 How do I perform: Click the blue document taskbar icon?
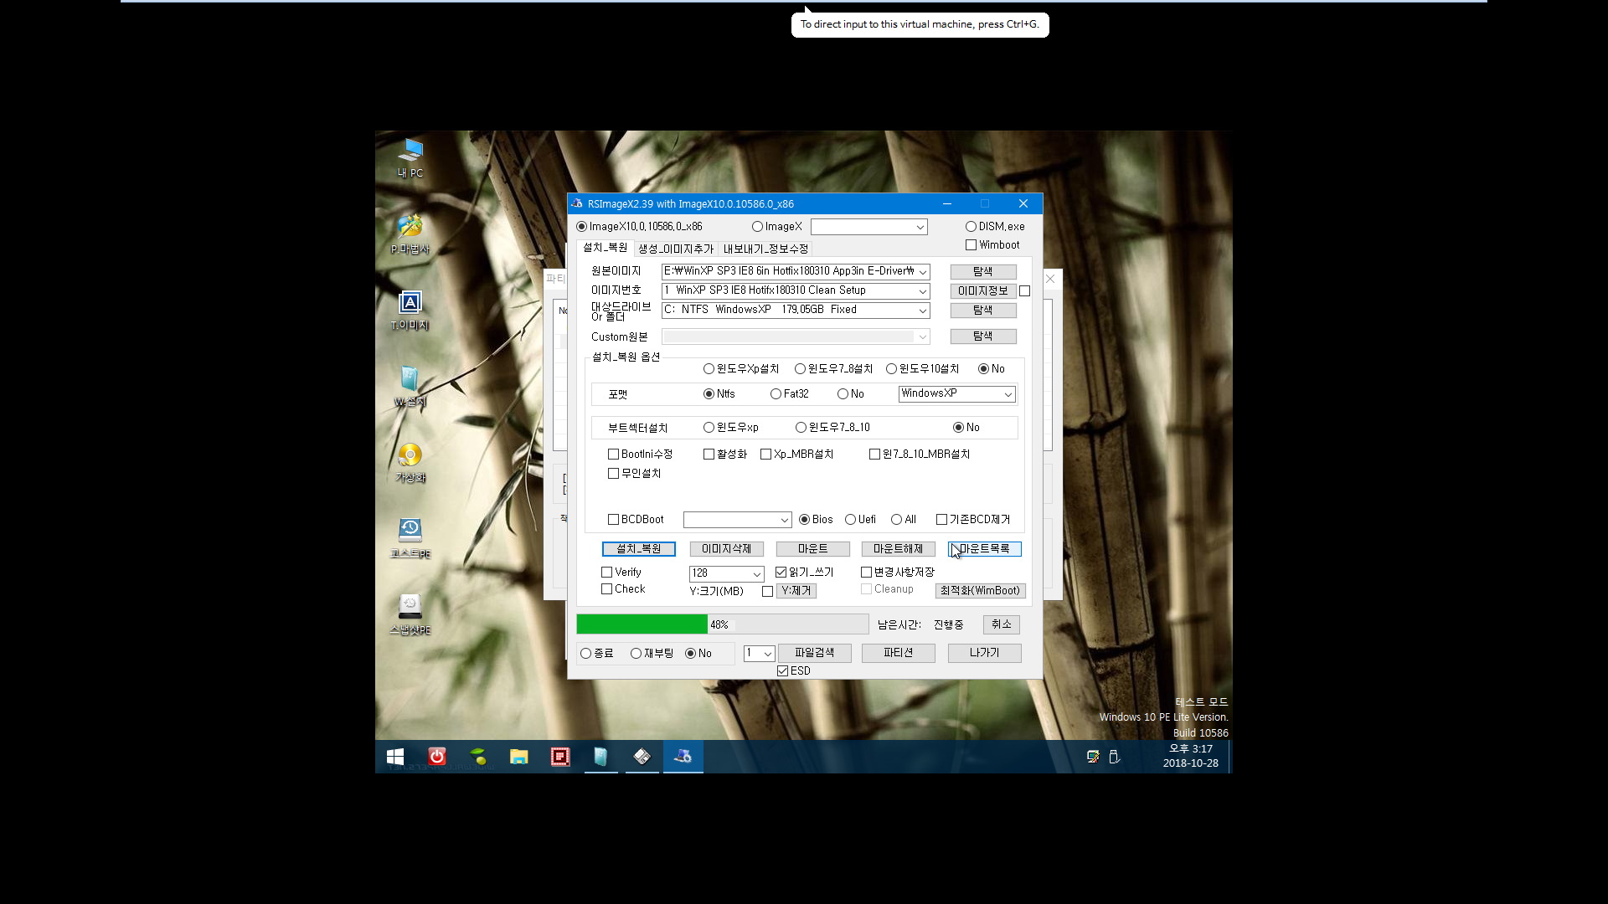[x=600, y=757]
